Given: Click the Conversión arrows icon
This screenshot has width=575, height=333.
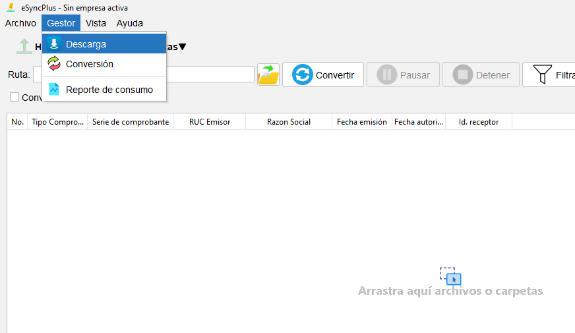Looking at the screenshot, I should [54, 64].
